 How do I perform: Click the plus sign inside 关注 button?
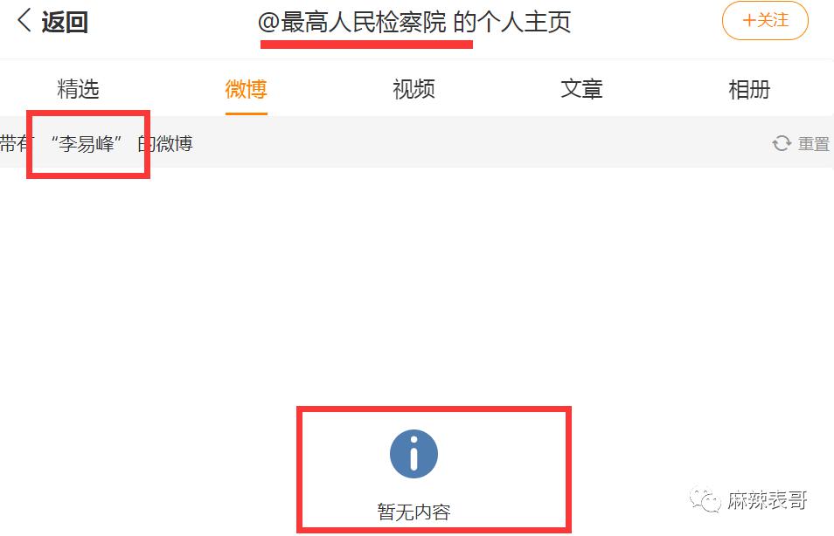tap(749, 21)
